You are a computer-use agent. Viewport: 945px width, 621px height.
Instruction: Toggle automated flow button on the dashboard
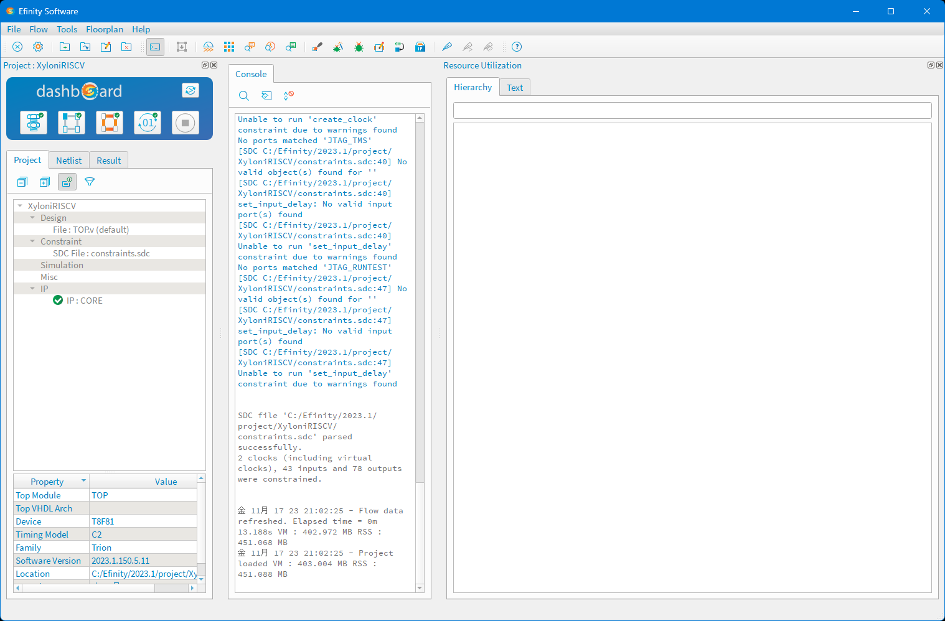pos(190,90)
